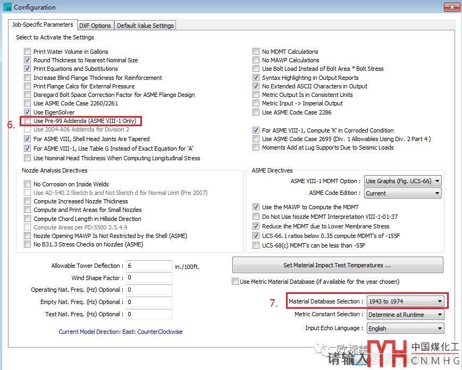Enable Use ASME Code Case 2286
462x370 pixels.
click(x=256, y=112)
